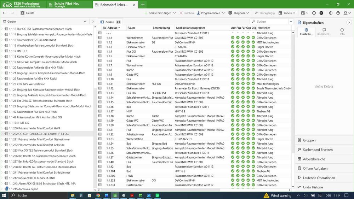The image size is (354, 199).
Task: Click the Rückgängig undo button
Action: pyautogui.click(x=265, y=13)
